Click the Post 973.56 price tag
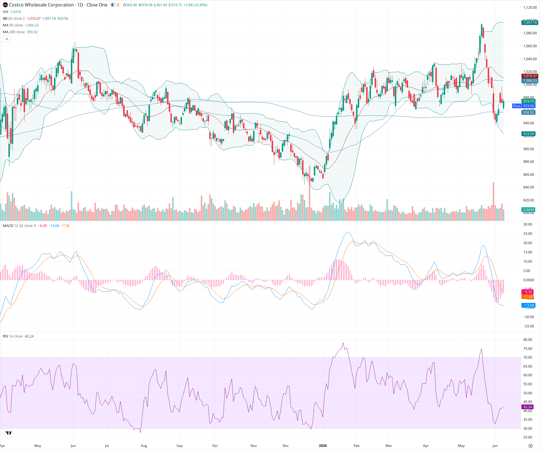 tap(524, 106)
